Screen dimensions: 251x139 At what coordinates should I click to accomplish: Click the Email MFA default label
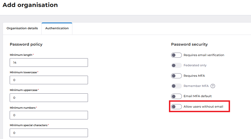pos(197,96)
